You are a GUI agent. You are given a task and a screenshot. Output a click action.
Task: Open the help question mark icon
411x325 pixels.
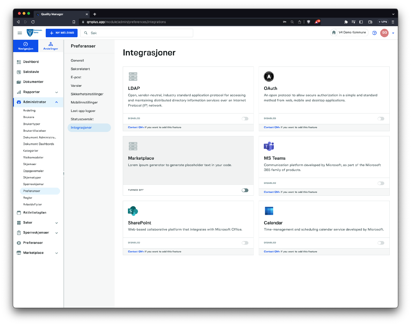click(x=374, y=33)
